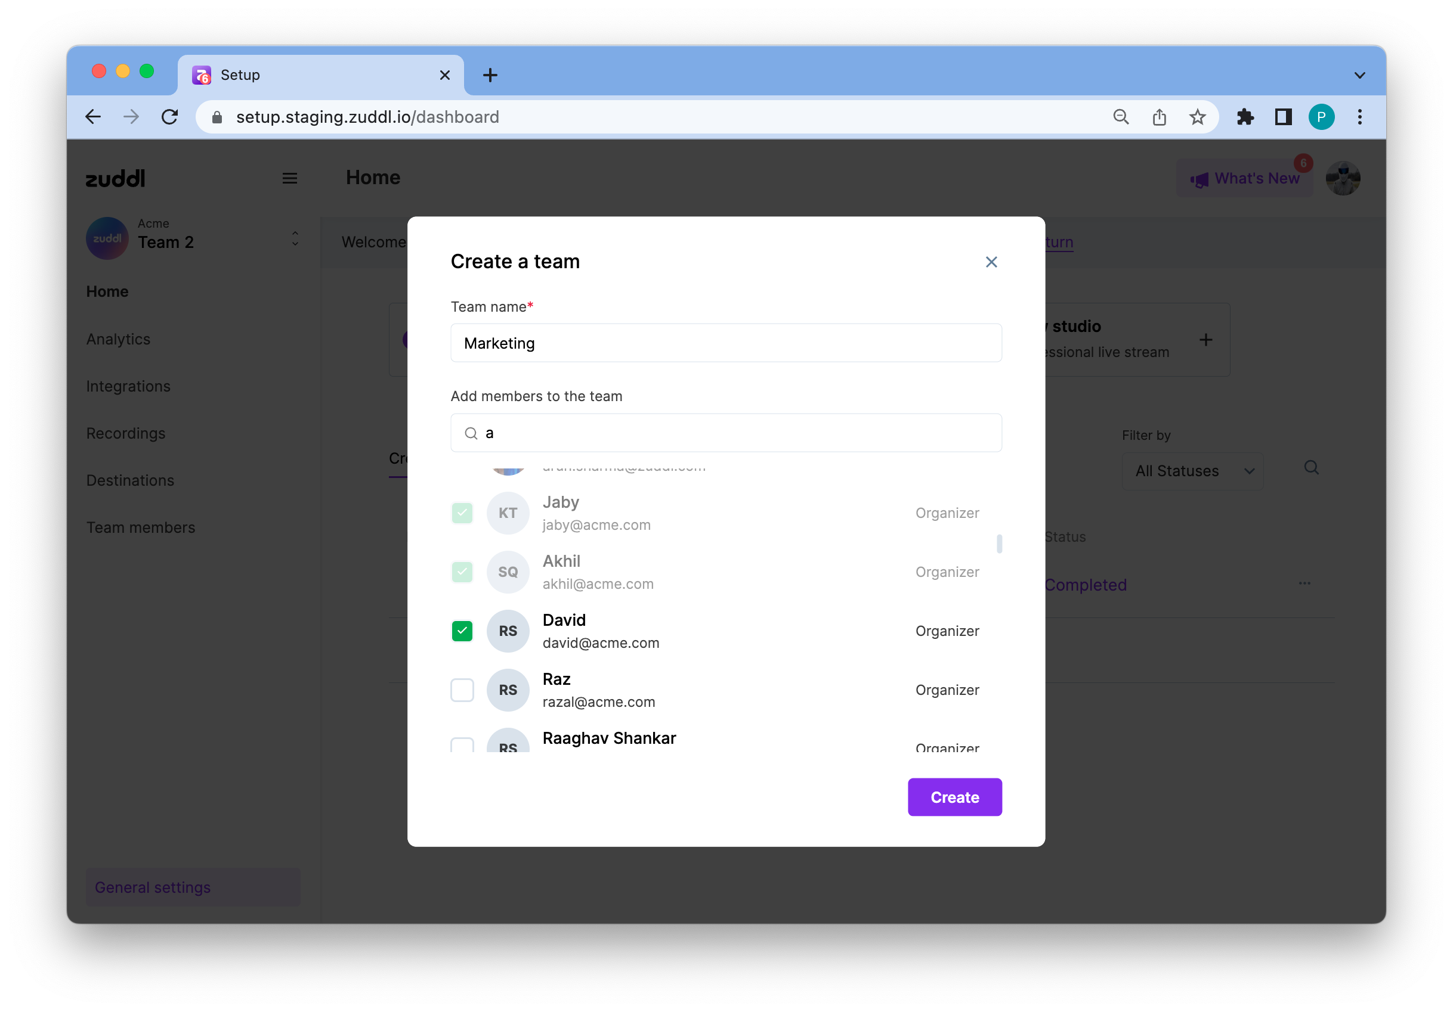
Task: Open the All Statuses filter dropdown
Action: (1192, 471)
